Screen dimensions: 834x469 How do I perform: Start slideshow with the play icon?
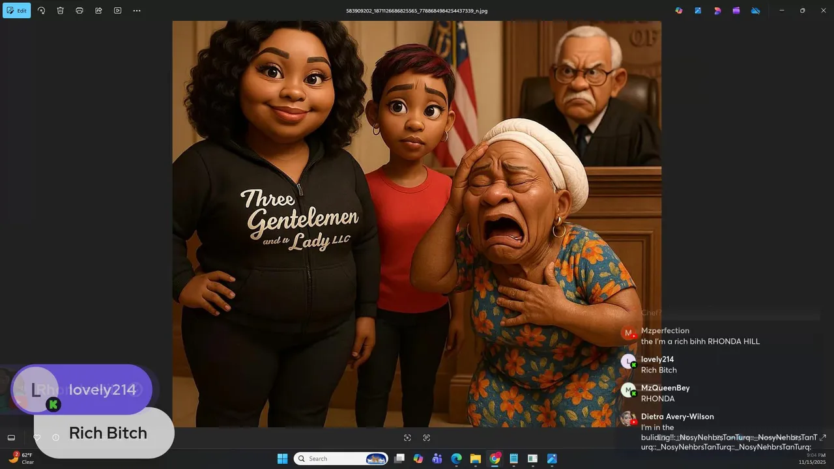117,10
